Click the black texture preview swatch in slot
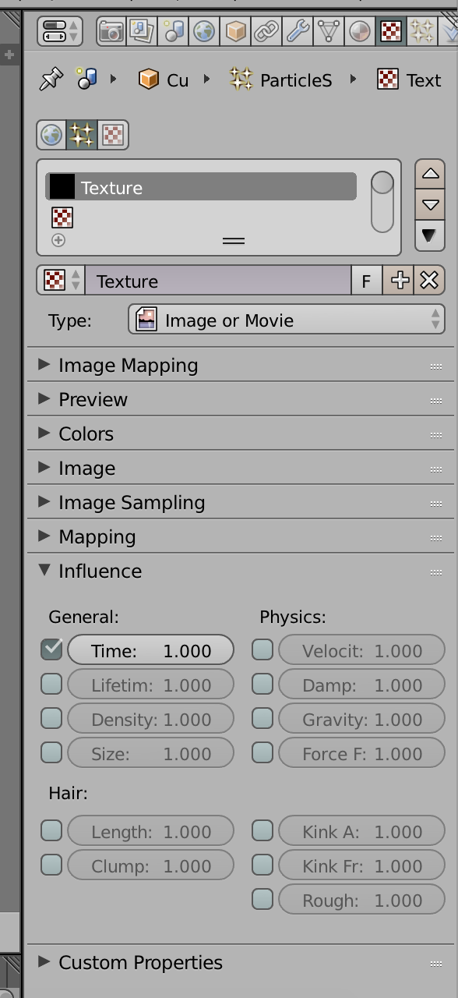 (62, 187)
